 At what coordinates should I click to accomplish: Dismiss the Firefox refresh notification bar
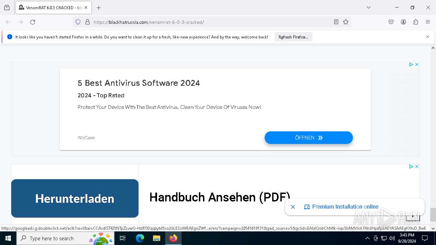427,37
